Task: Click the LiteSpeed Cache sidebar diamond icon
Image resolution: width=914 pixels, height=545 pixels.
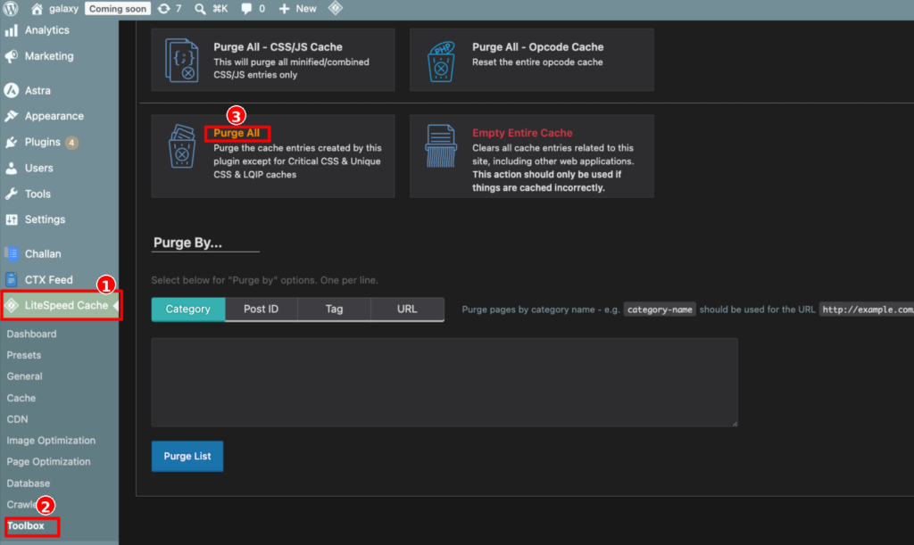Action: [x=11, y=305]
